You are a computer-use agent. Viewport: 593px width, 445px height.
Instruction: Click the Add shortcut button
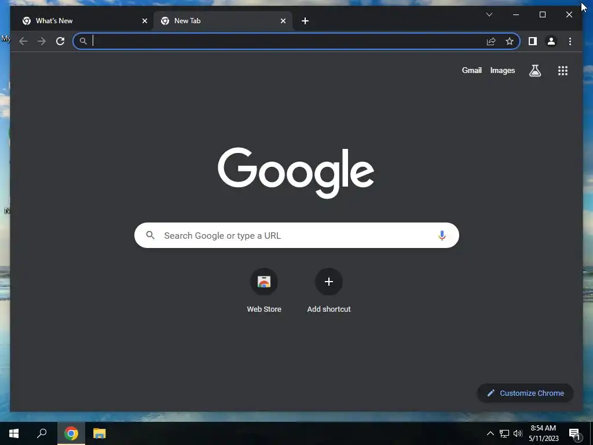pos(329,291)
